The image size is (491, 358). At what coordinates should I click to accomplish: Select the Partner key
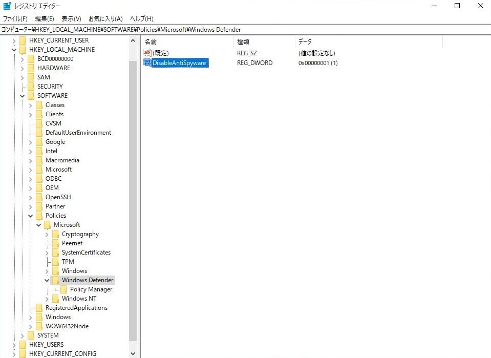click(x=55, y=206)
